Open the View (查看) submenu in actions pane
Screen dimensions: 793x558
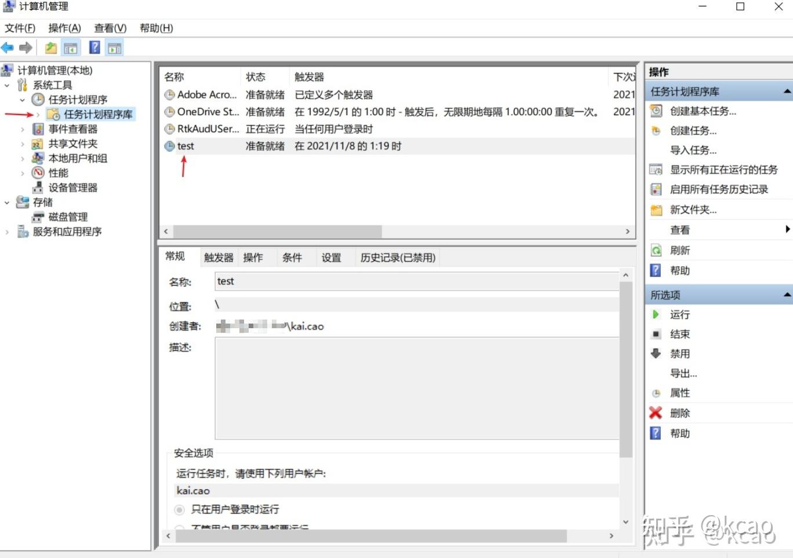(719, 230)
